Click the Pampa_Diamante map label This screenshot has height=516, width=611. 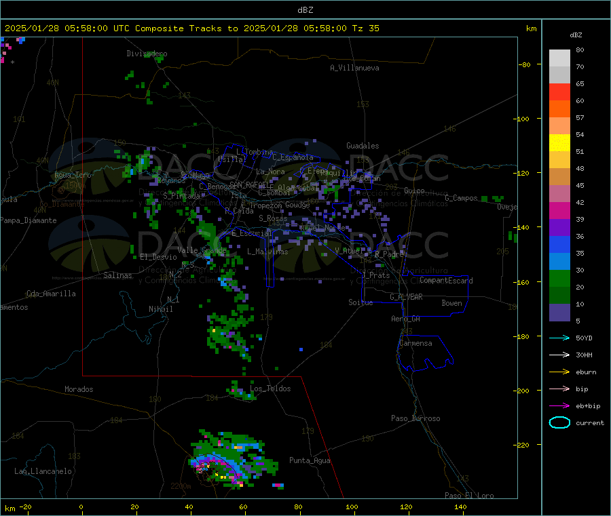tap(29, 220)
